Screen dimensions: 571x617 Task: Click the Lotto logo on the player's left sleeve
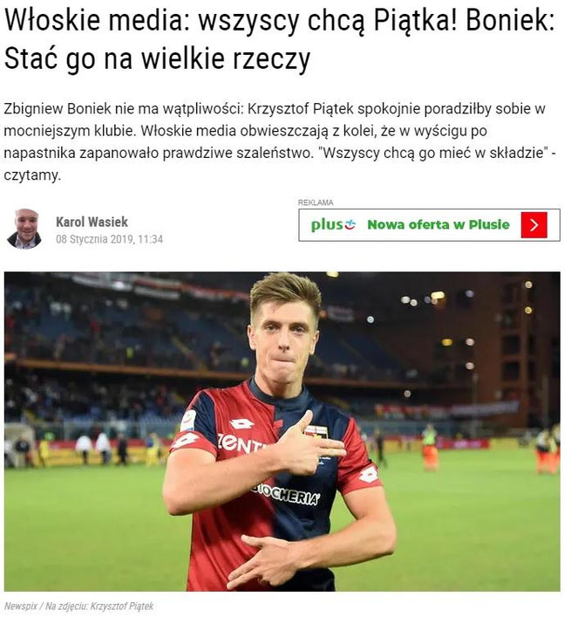point(368,475)
